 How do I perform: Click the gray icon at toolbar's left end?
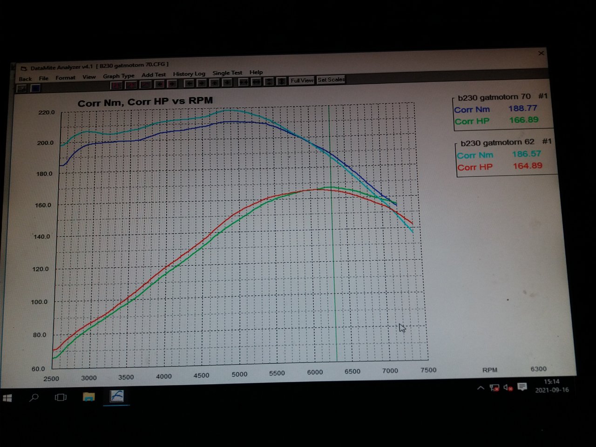pyautogui.click(x=21, y=88)
